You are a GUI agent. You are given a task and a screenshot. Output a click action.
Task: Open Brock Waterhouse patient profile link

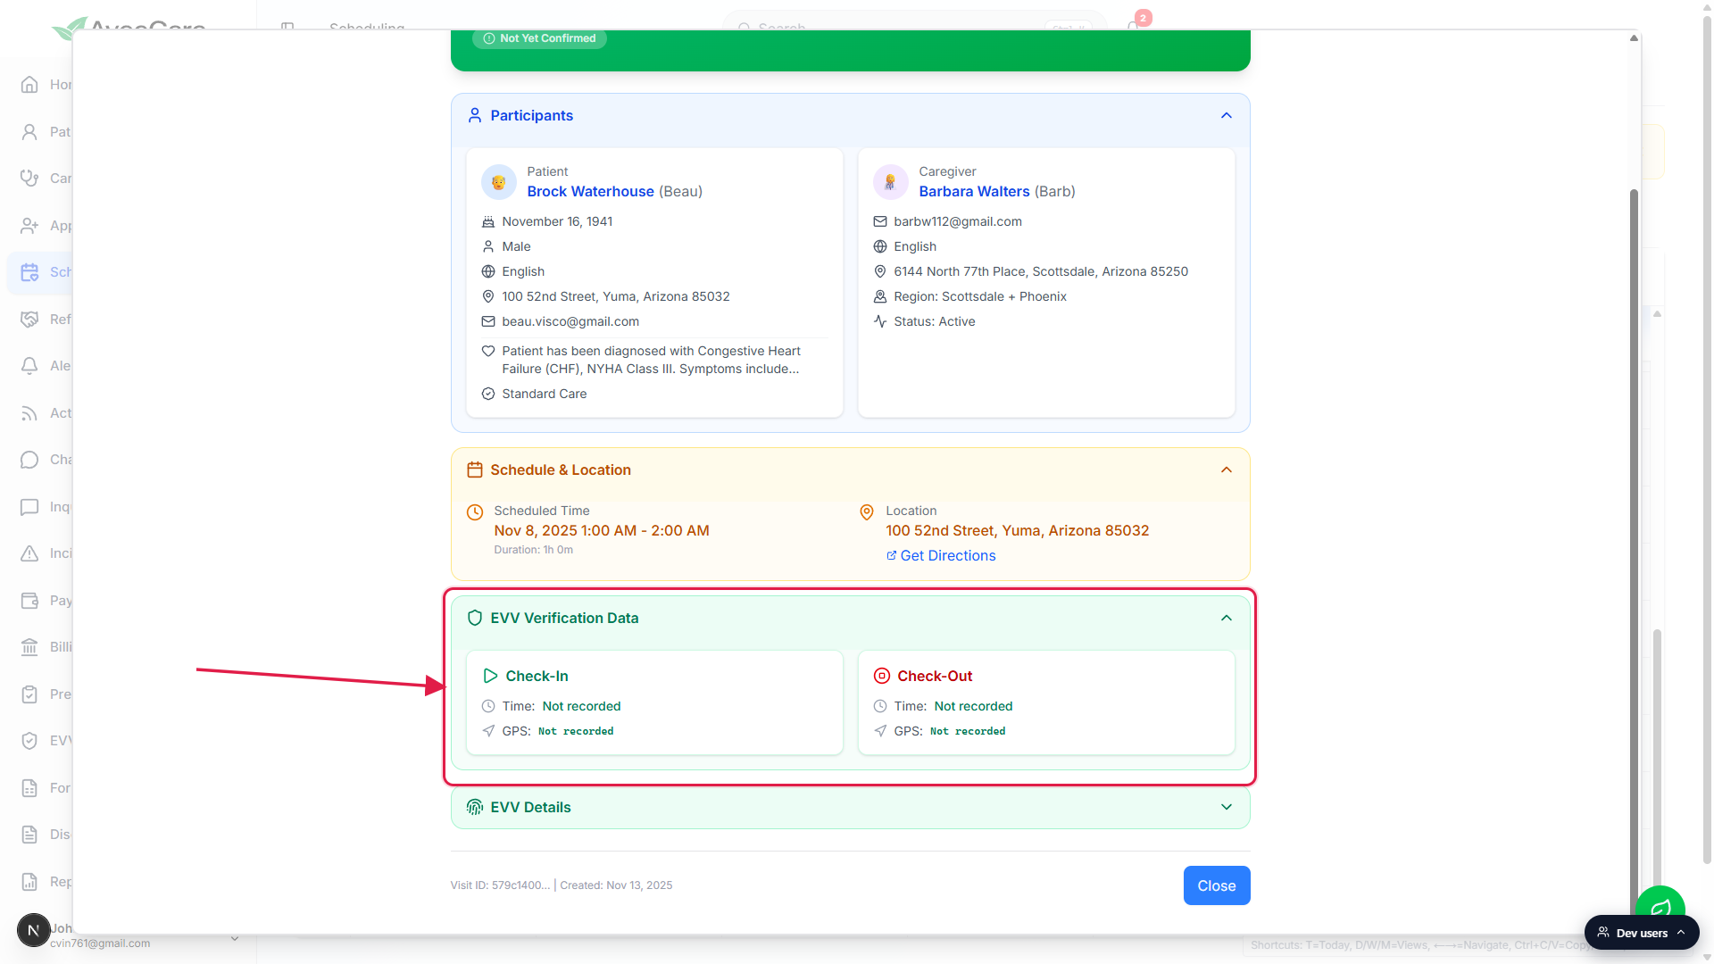click(x=590, y=191)
